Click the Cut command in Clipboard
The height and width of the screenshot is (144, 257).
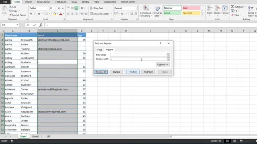pyautogui.click(x=12, y=7)
